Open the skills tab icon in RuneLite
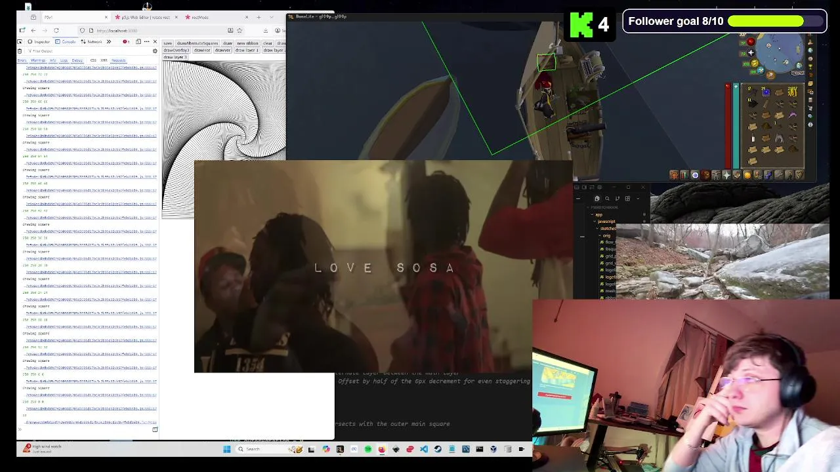The height and width of the screenshot is (472, 840). 684,175
